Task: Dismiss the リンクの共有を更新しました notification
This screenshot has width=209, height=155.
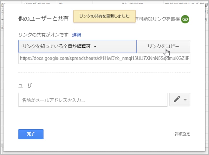Action: tap(104, 16)
